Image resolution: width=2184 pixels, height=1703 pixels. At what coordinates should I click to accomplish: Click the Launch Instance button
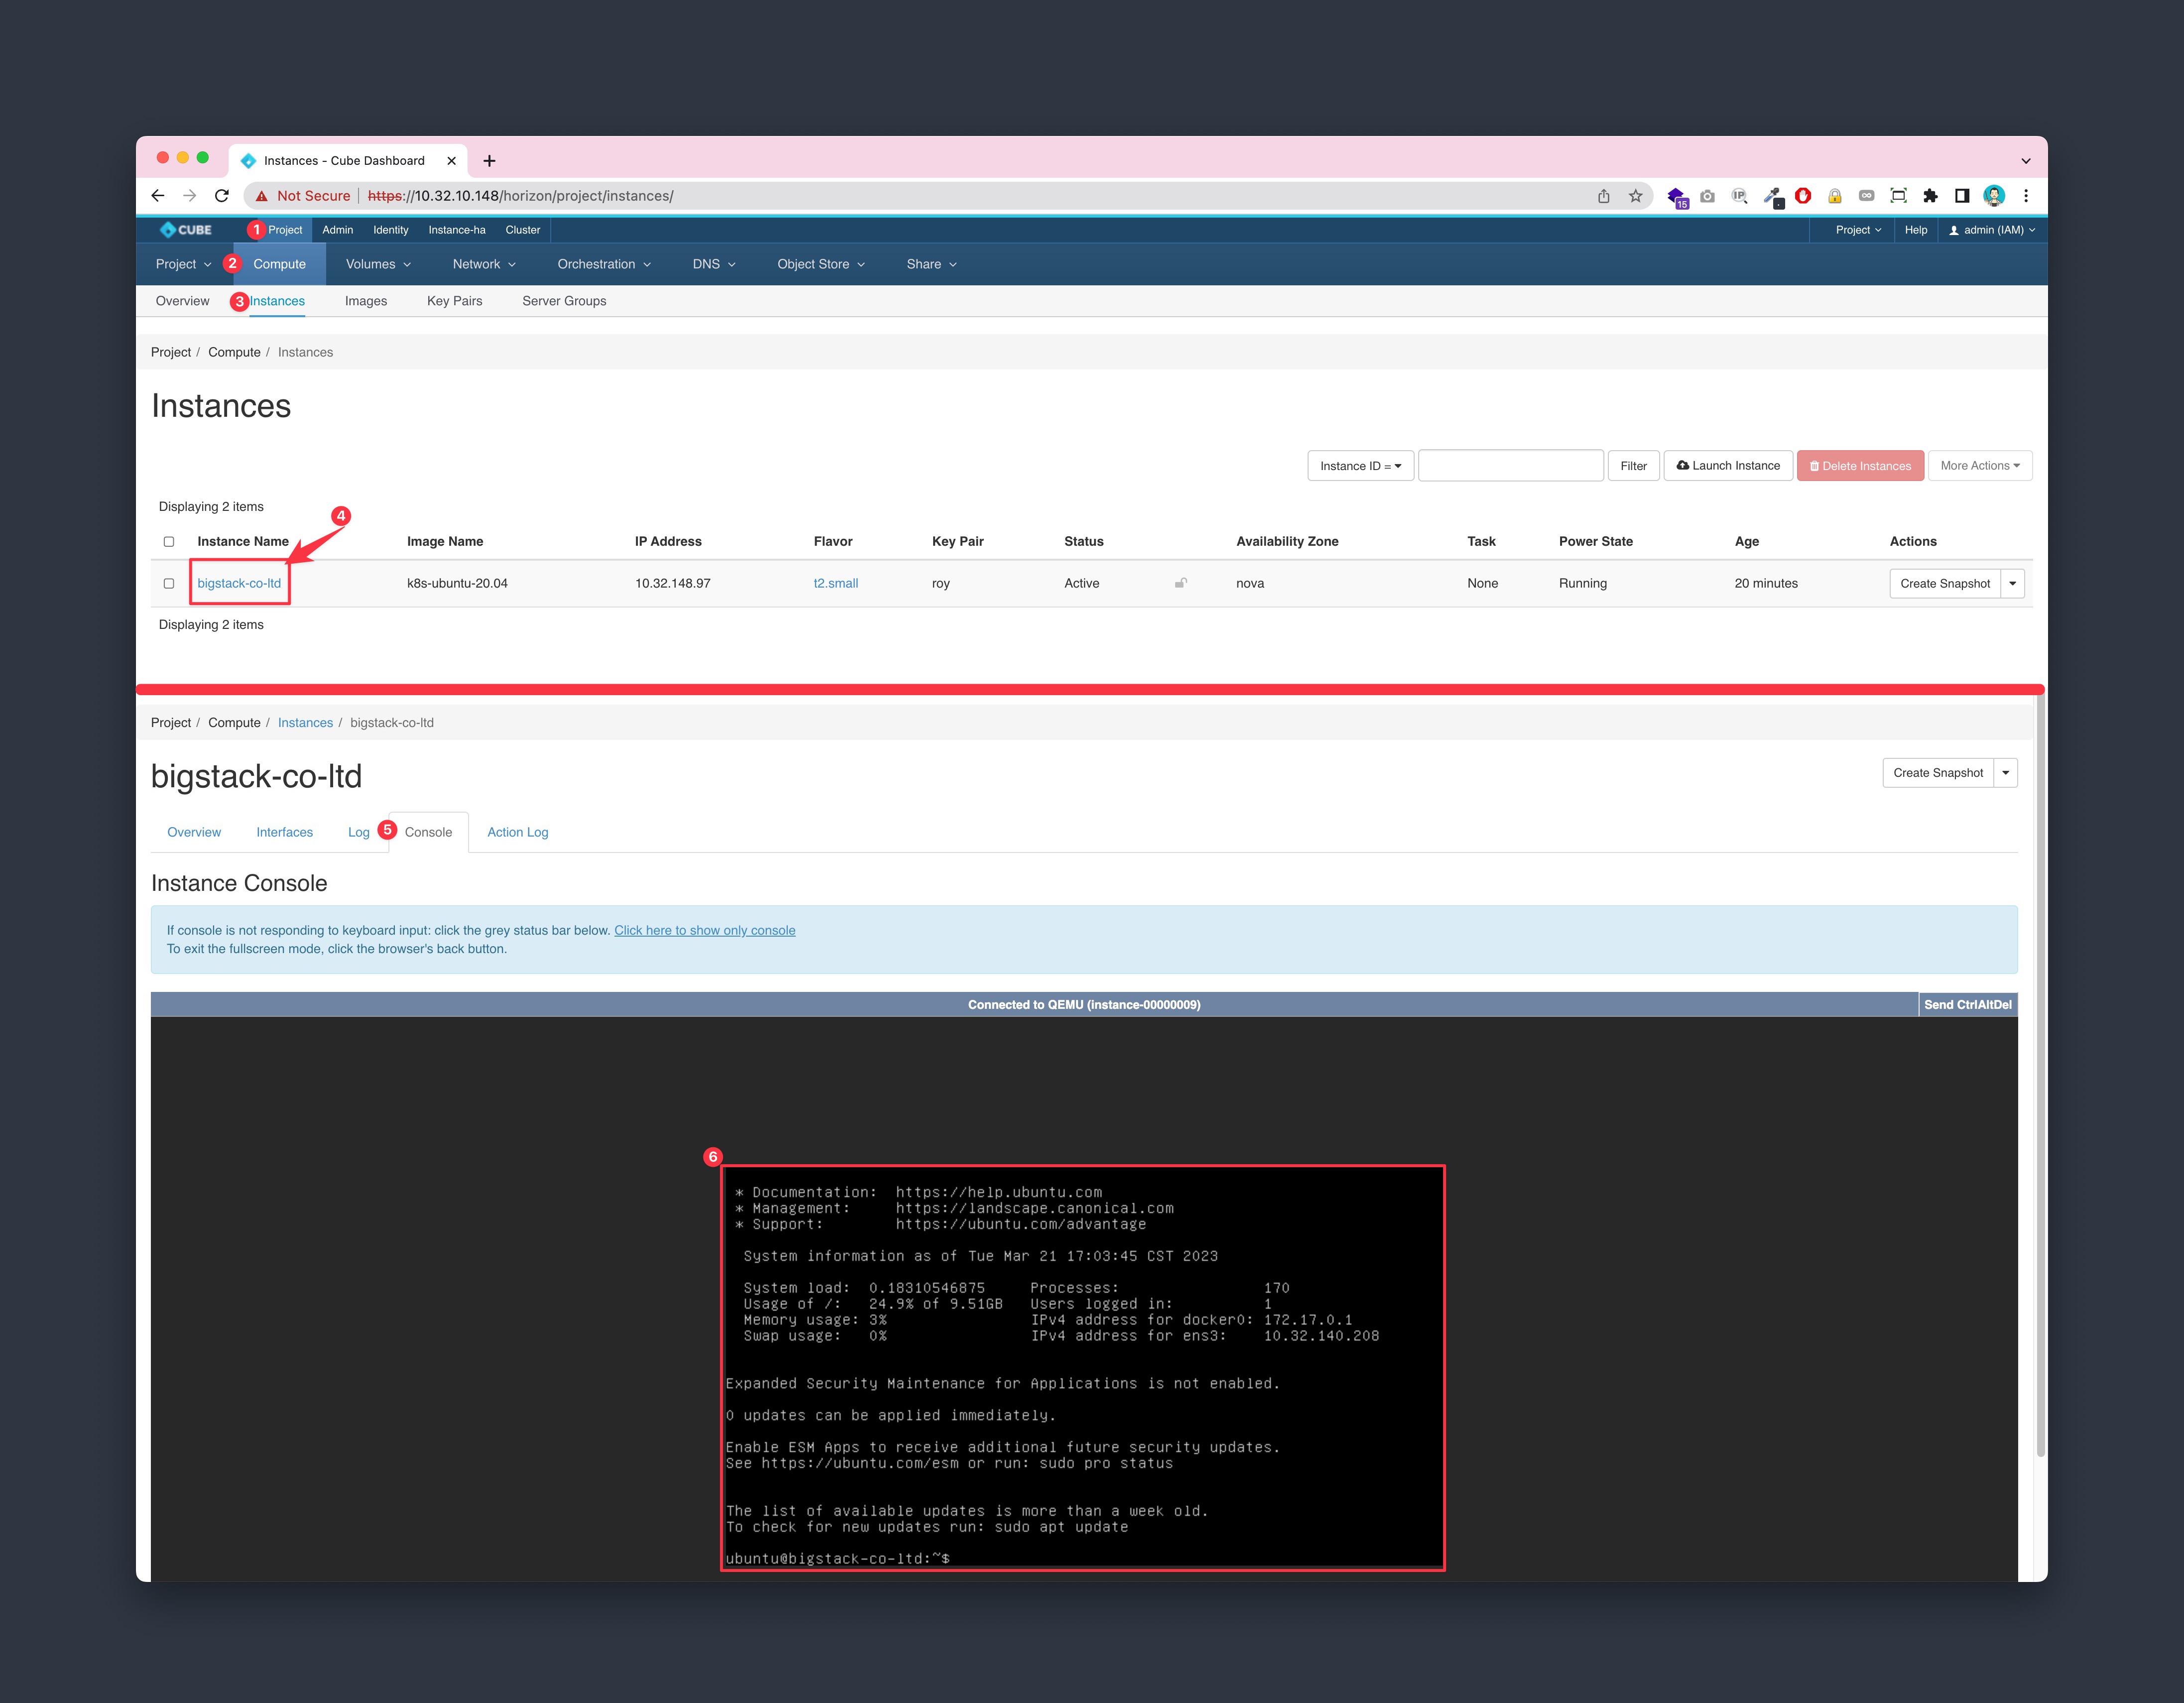pos(1728,466)
